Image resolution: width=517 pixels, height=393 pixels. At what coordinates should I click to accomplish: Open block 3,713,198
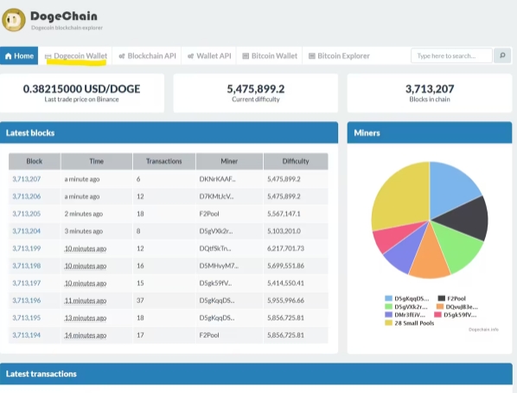(x=27, y=266)
